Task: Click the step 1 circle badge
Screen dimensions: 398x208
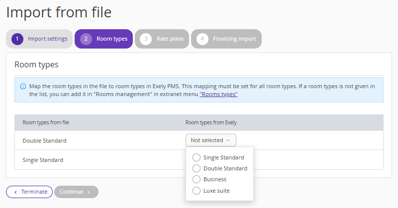Action: (17, 39)
